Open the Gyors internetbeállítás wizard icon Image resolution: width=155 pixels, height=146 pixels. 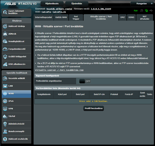(x=5, y=12)
